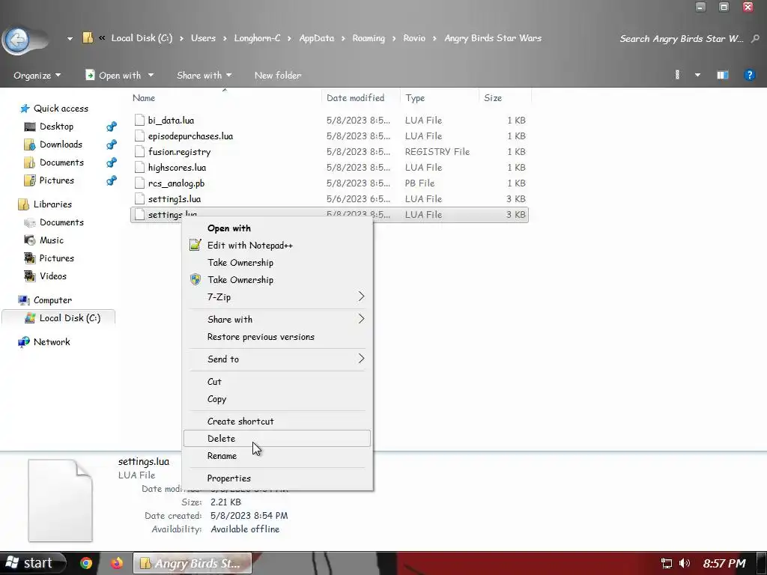Image resolution: width=767 pixels, height=575 pixels.
Task: Expand the 7-Zip submenu
Action: (x=277, y=296)
